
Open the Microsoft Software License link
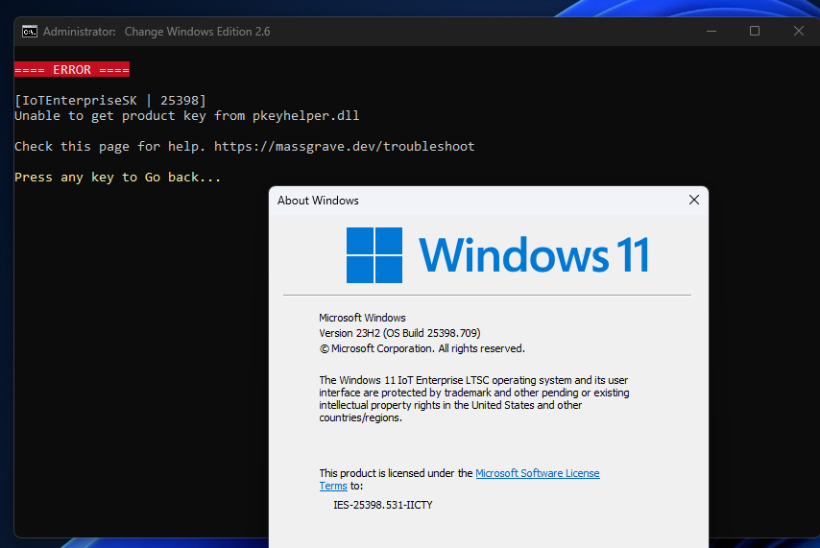click(537, 473)
